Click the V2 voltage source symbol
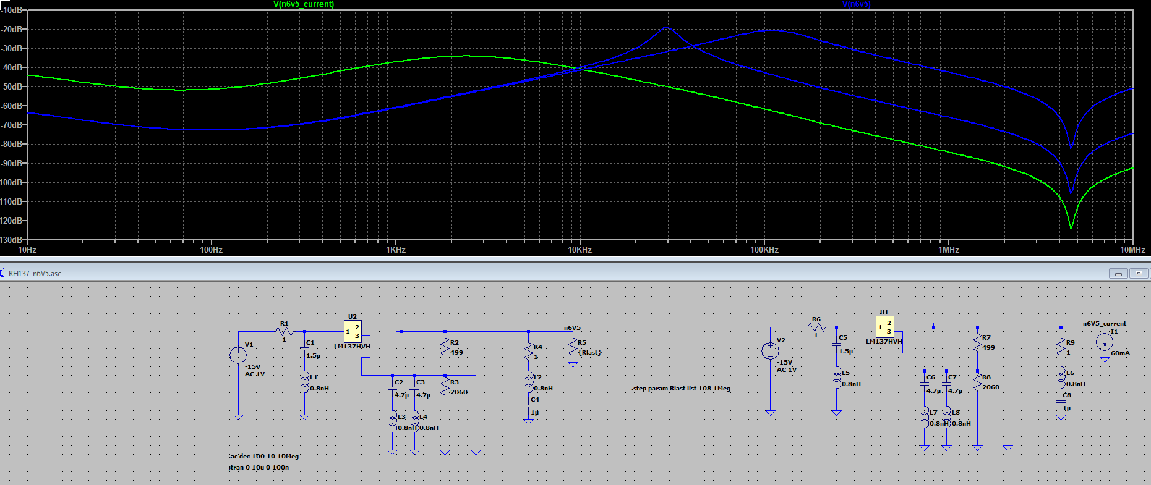Screen dimensions: 1151x485 770,351
